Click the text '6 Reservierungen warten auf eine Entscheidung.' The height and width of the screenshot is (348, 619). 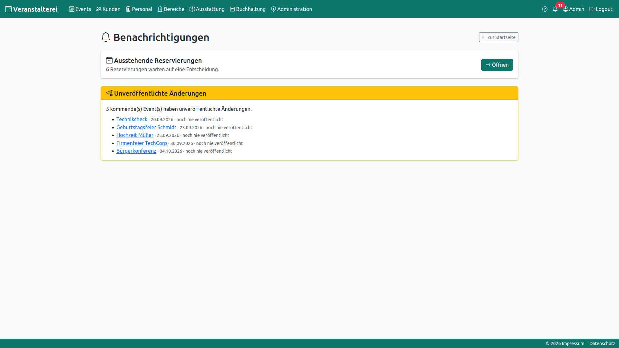pyautogui.click(x=162, y=69)
